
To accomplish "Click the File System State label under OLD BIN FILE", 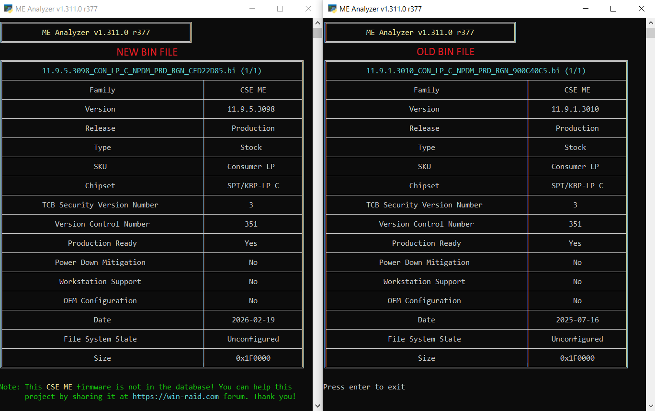I will point(424,339).
